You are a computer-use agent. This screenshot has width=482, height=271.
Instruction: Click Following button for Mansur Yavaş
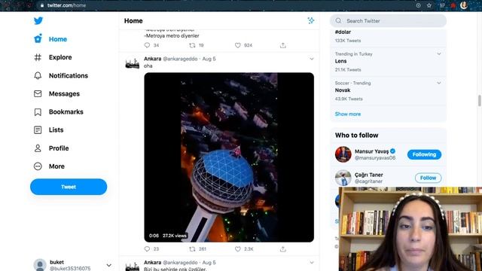coord(424,154)
